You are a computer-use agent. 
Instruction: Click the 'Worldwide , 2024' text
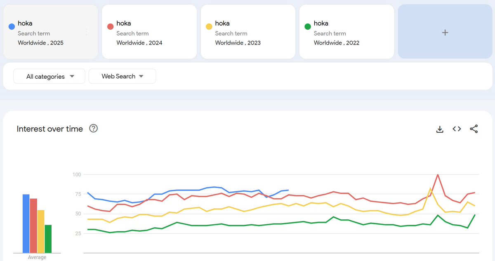[139, 43]
